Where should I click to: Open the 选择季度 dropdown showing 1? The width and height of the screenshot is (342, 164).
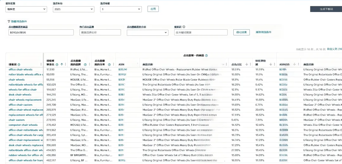(x=121, y=9)
